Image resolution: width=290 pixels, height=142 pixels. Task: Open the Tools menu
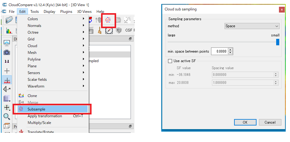(x=35, y=11)
